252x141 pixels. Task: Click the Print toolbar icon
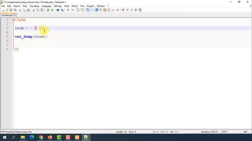[28, 10]
